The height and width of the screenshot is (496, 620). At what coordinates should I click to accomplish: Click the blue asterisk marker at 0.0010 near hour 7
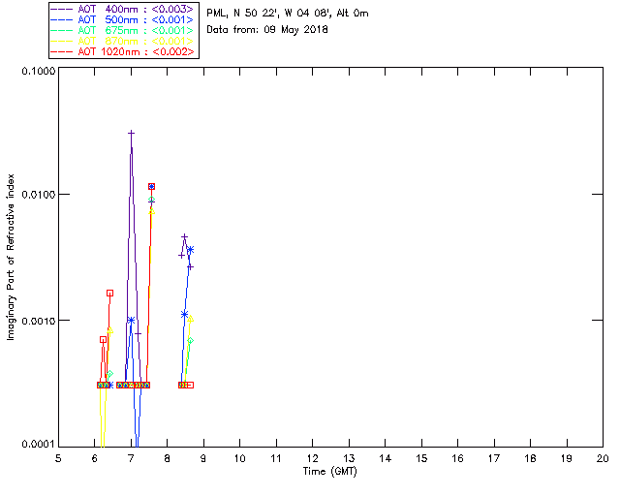click(x=131, y=320)
